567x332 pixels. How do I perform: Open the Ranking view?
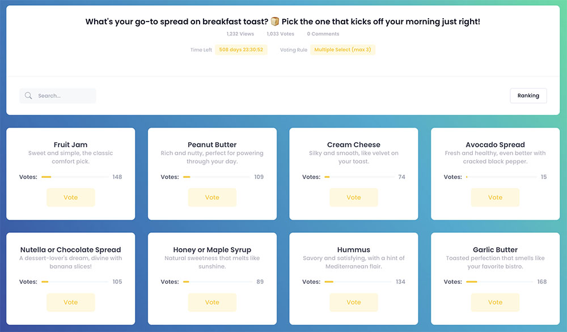click(x=528, y=96)
